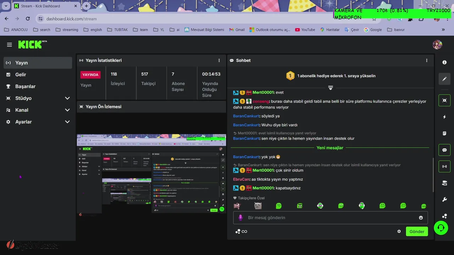
Task: Toggle the broadcast statistics panel icon in sidebar
Action: click(444, 166)
